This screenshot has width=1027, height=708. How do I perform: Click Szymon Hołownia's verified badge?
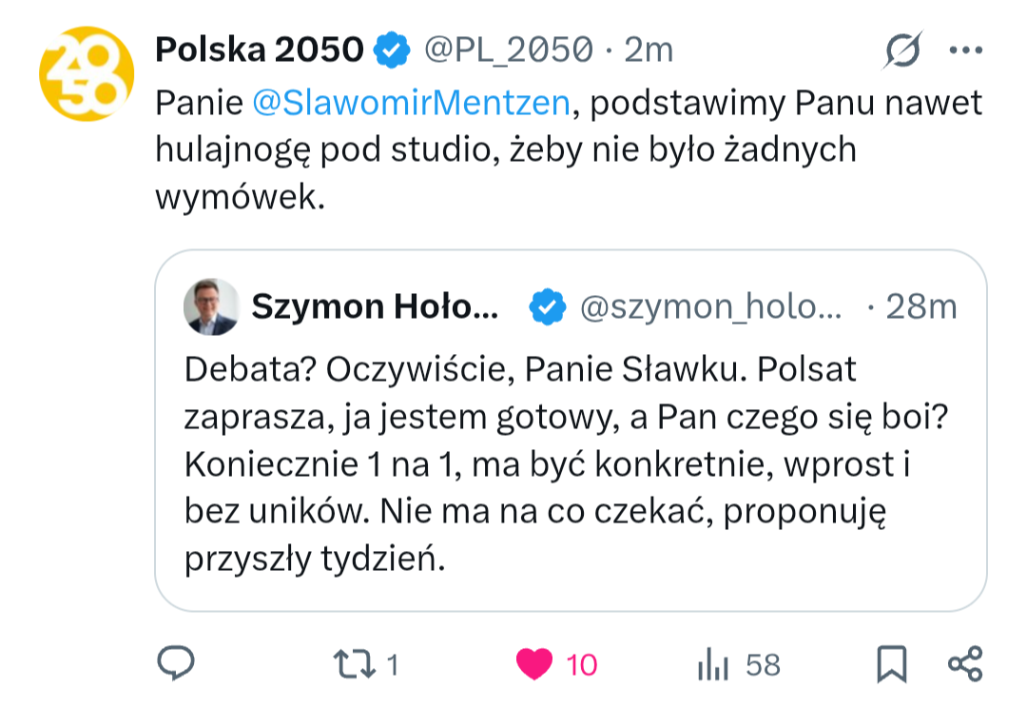pos(547,306)
